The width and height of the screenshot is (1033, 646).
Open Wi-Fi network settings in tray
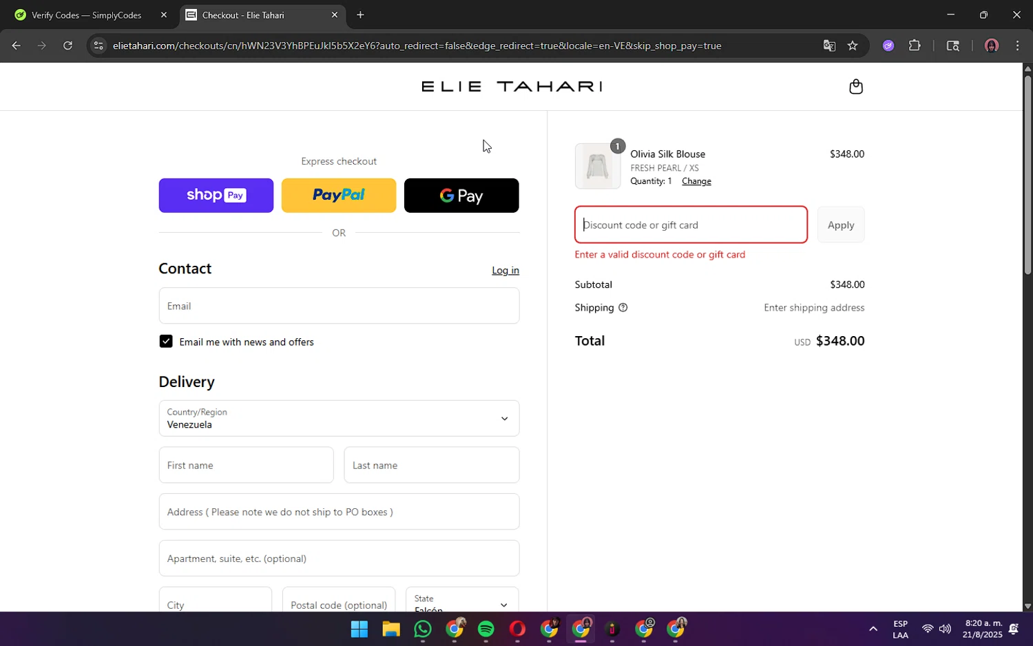coord(928,629)
